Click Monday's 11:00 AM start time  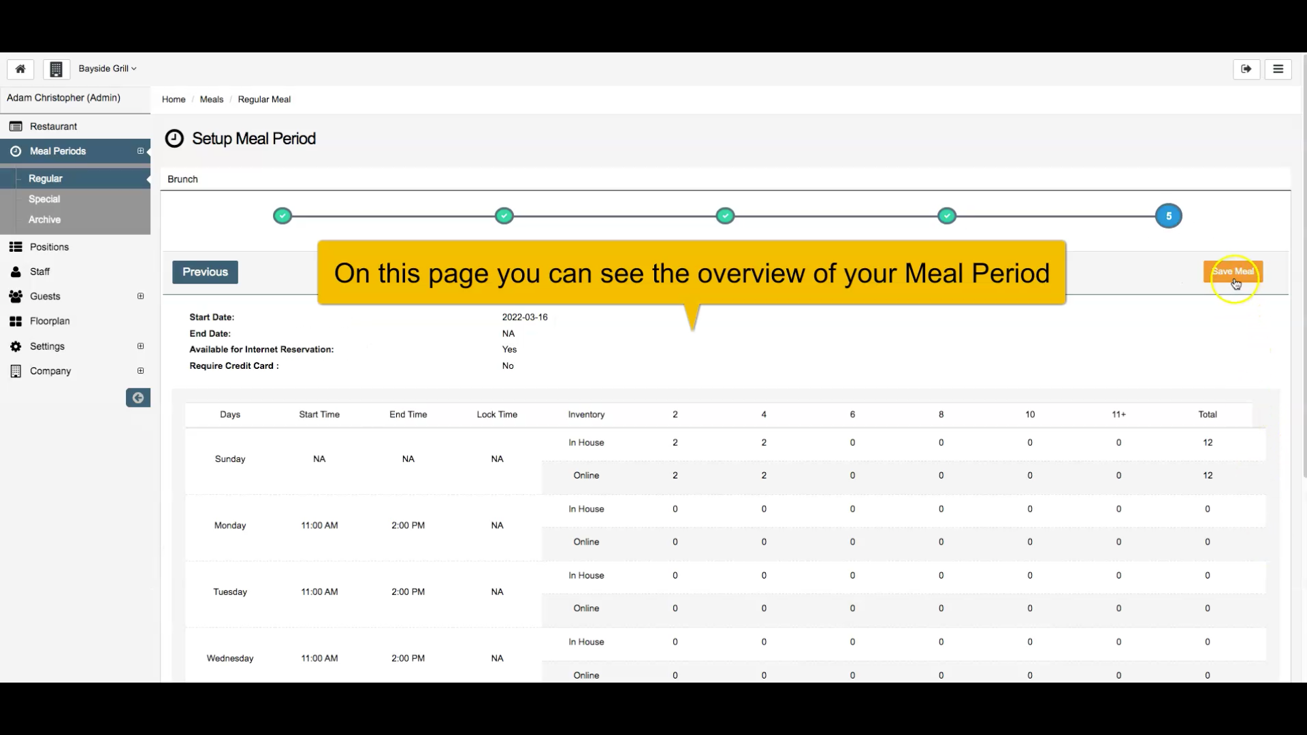coord(319,525)
